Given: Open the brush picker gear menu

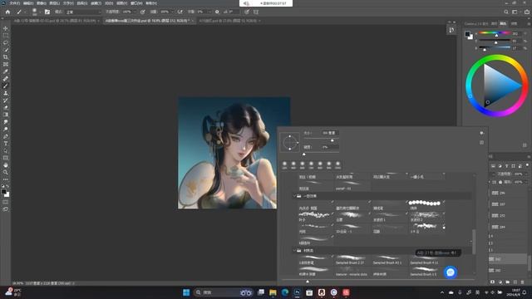Looking at the screenshot, I should point(482,133).
